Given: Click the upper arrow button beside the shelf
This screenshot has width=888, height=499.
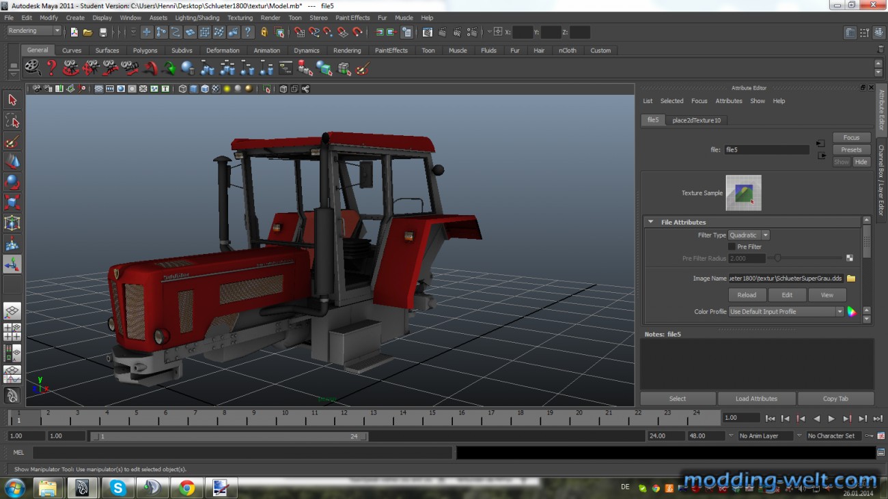Looking at the screenshot, I should click(x=878, y=63).
